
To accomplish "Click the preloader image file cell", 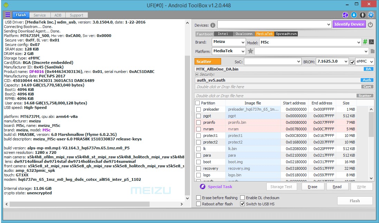I will [x=253, y=109].
